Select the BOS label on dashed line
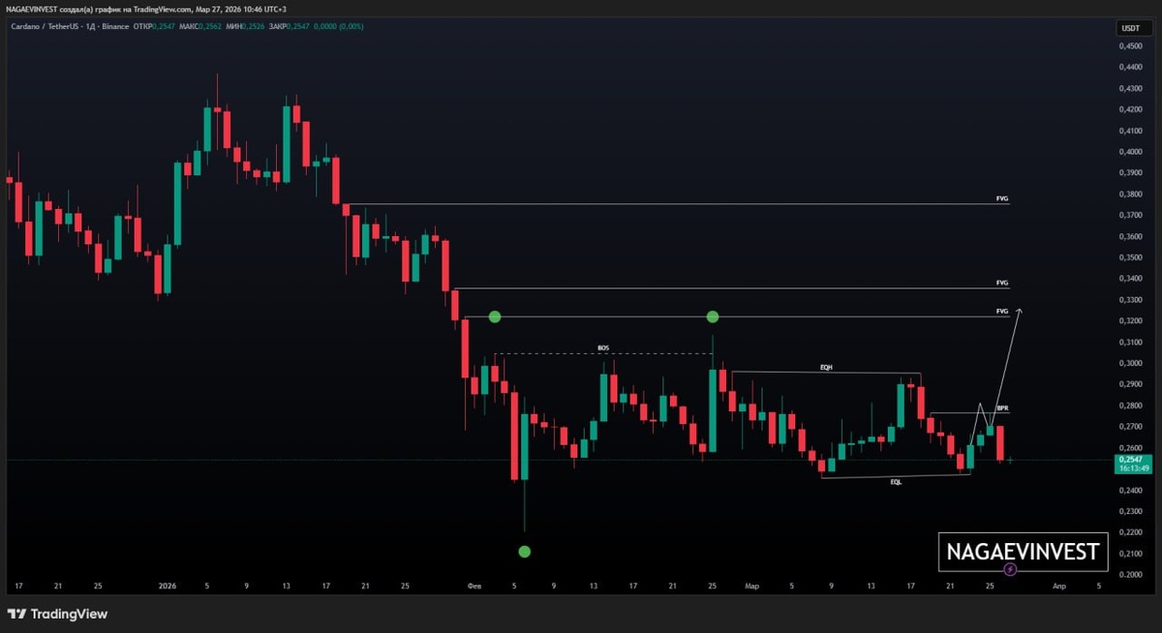This screenshot has height=633, width=1162. point(603,347)
